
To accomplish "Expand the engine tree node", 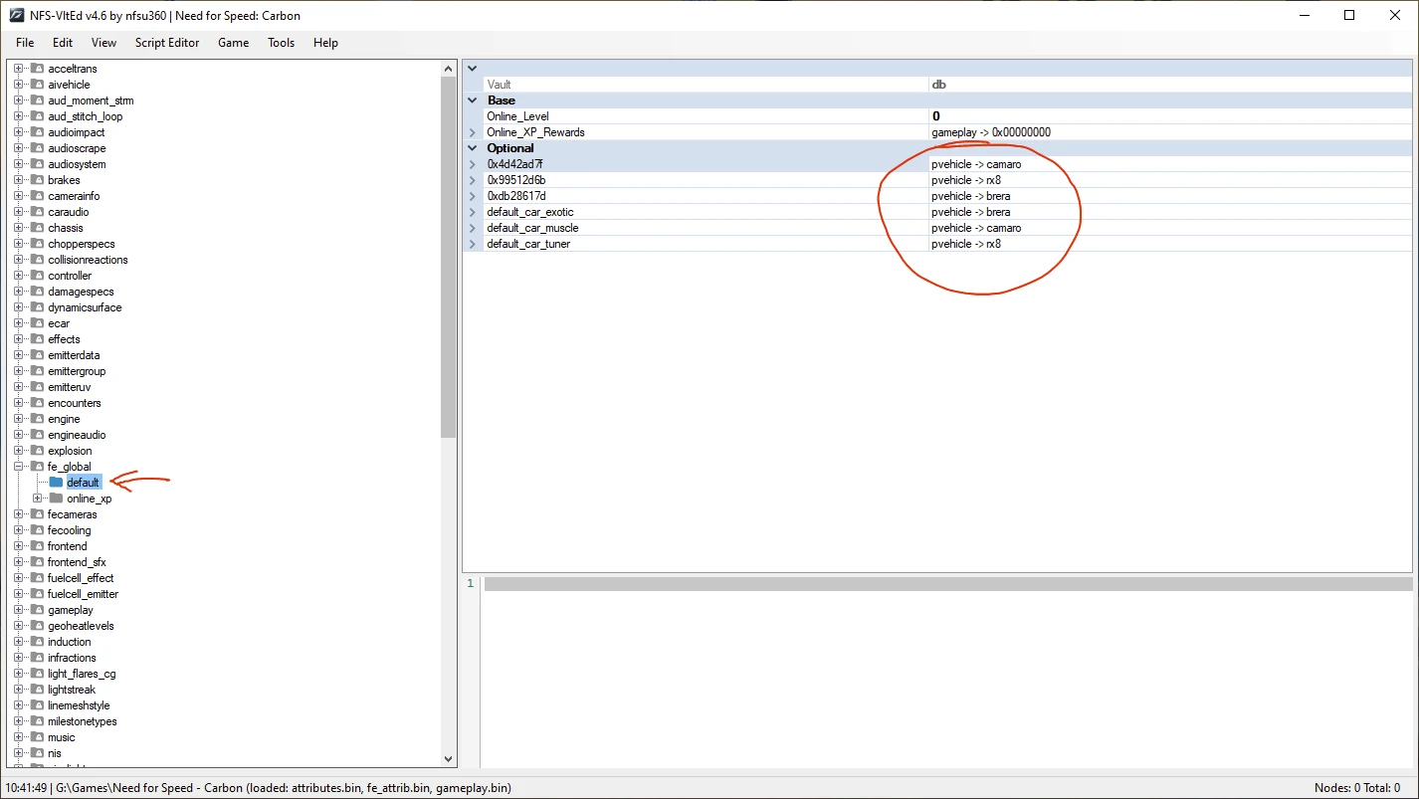I will [x=18, y=419].
